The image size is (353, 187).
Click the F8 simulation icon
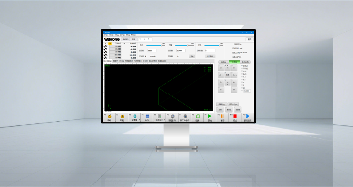[197, 116]
